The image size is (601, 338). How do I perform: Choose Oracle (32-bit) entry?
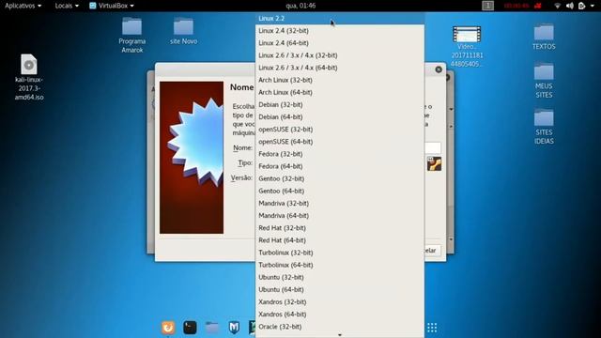[x=340, y=327]
